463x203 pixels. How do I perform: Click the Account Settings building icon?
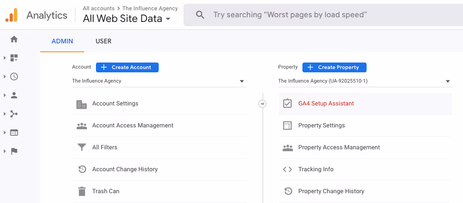tap(81, 104)
